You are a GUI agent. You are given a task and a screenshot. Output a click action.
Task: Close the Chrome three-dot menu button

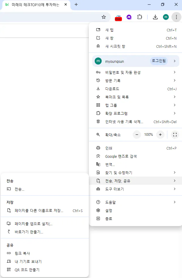coord(176,17)
